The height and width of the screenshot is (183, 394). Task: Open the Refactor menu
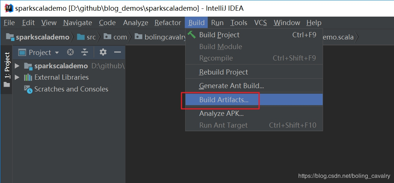[x=168, y=23]
